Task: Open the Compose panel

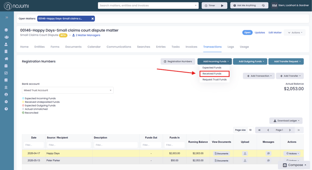Action: (294, 165)
